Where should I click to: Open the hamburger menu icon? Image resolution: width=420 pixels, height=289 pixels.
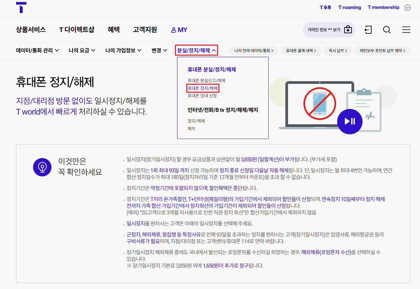click(406, 30)
